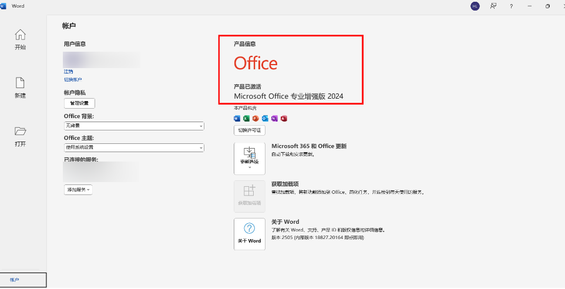
Task: Click the 切换许可证 button
Action: [x=250, y=130]
